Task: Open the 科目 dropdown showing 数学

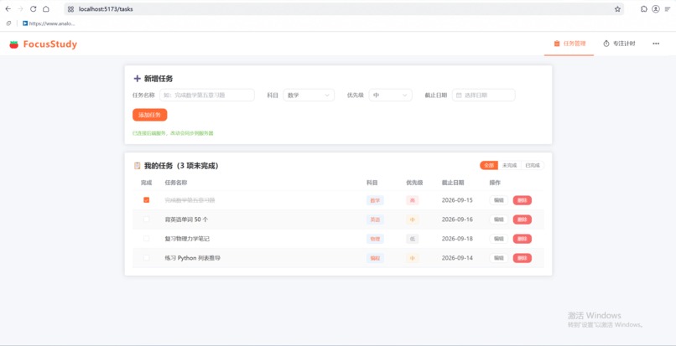Action: point(309,96)
